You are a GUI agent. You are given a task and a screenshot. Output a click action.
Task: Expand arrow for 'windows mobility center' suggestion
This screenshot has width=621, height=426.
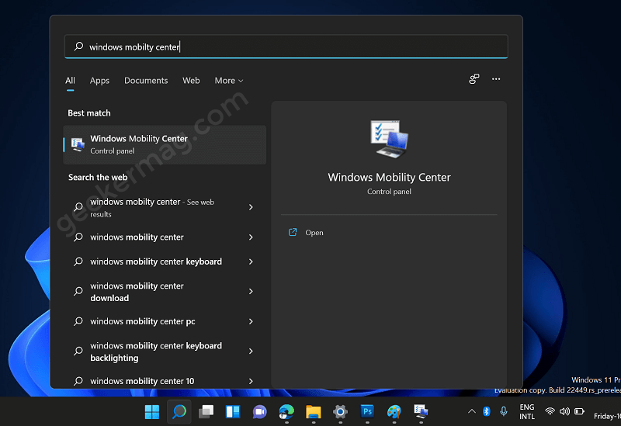(251, 237)
